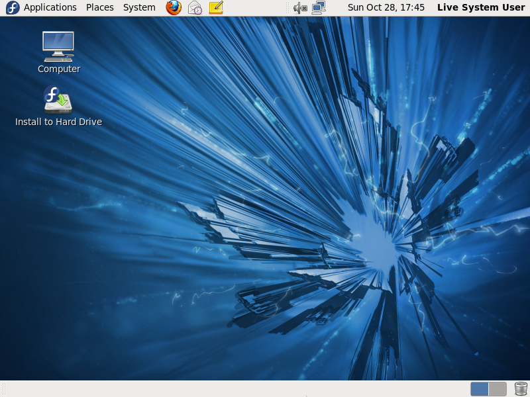Switch to the first workspace

point(480,389)
